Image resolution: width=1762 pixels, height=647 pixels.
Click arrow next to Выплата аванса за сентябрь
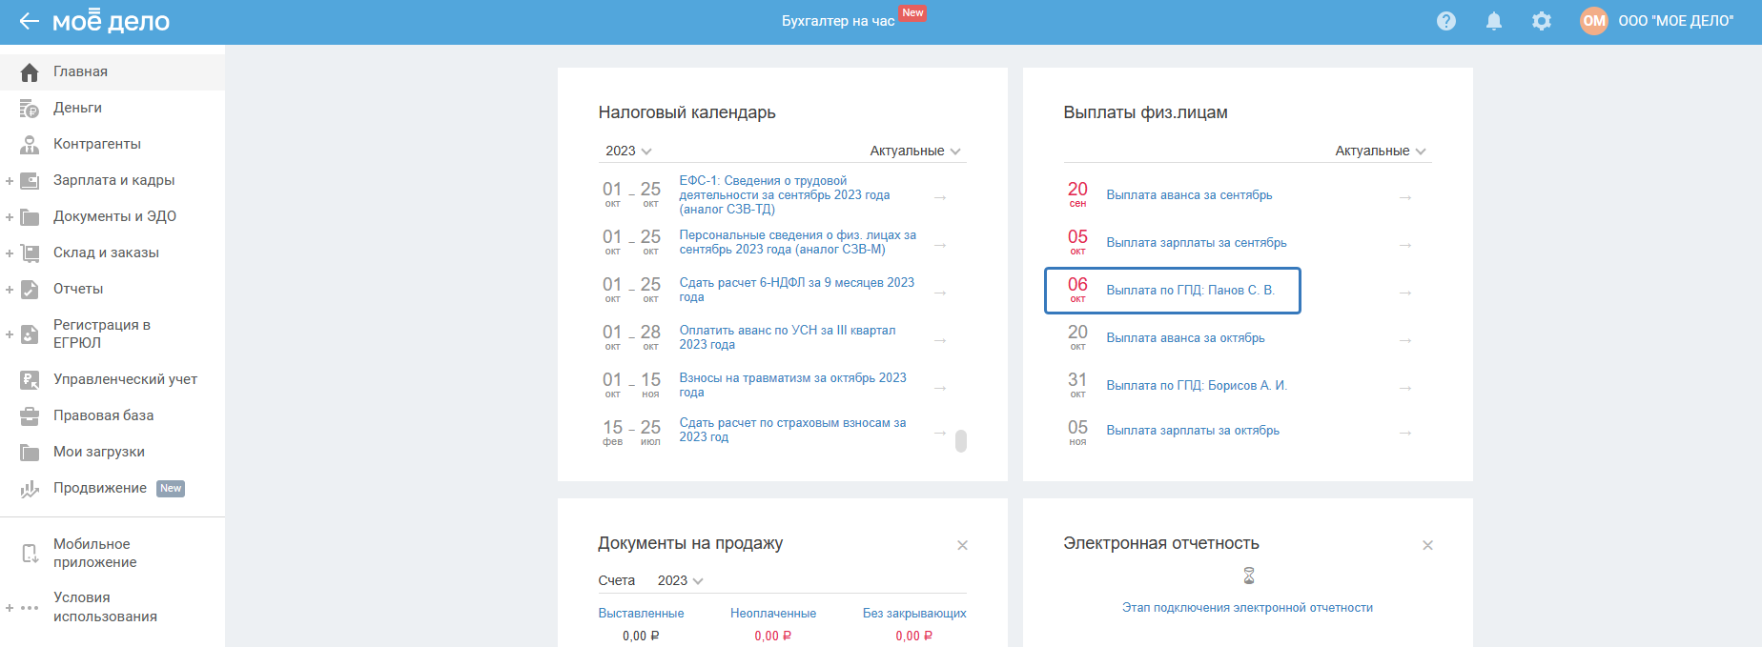click(1405, 197)
